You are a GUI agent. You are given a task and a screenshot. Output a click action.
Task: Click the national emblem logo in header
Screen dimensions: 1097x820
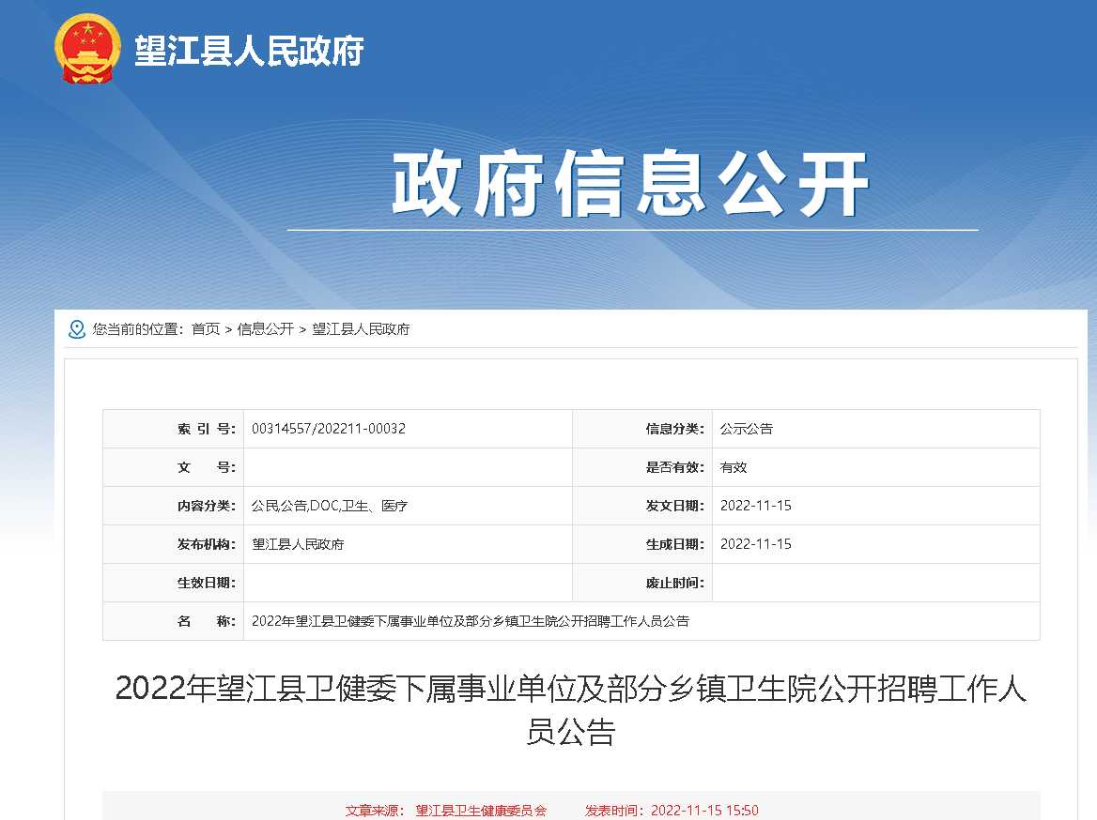pyautogui.click(x=87, y=49)
